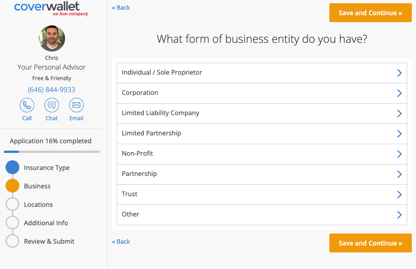Click the Locations step circle
This screenshot has height=269, width=416.
pyautogui.click(x=12, y=204)
